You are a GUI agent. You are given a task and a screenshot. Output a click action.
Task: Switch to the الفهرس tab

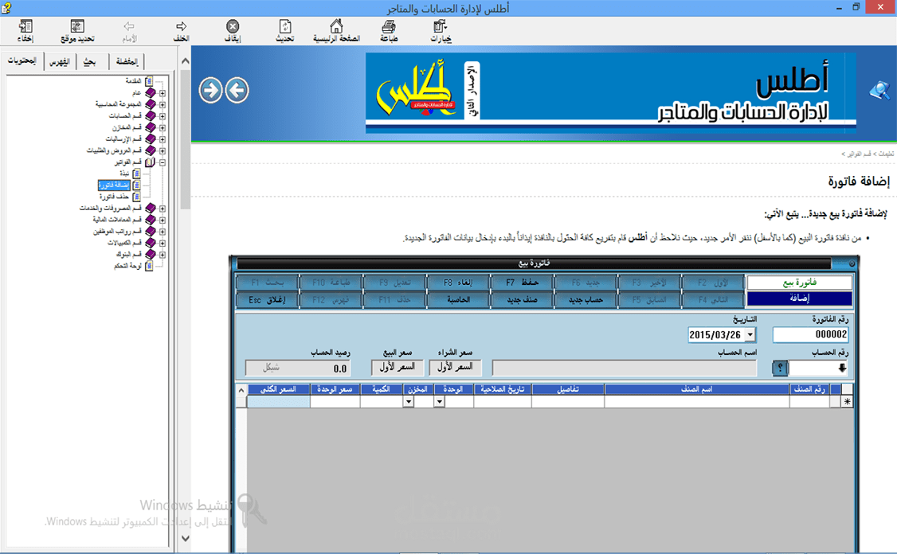point(59,61)
